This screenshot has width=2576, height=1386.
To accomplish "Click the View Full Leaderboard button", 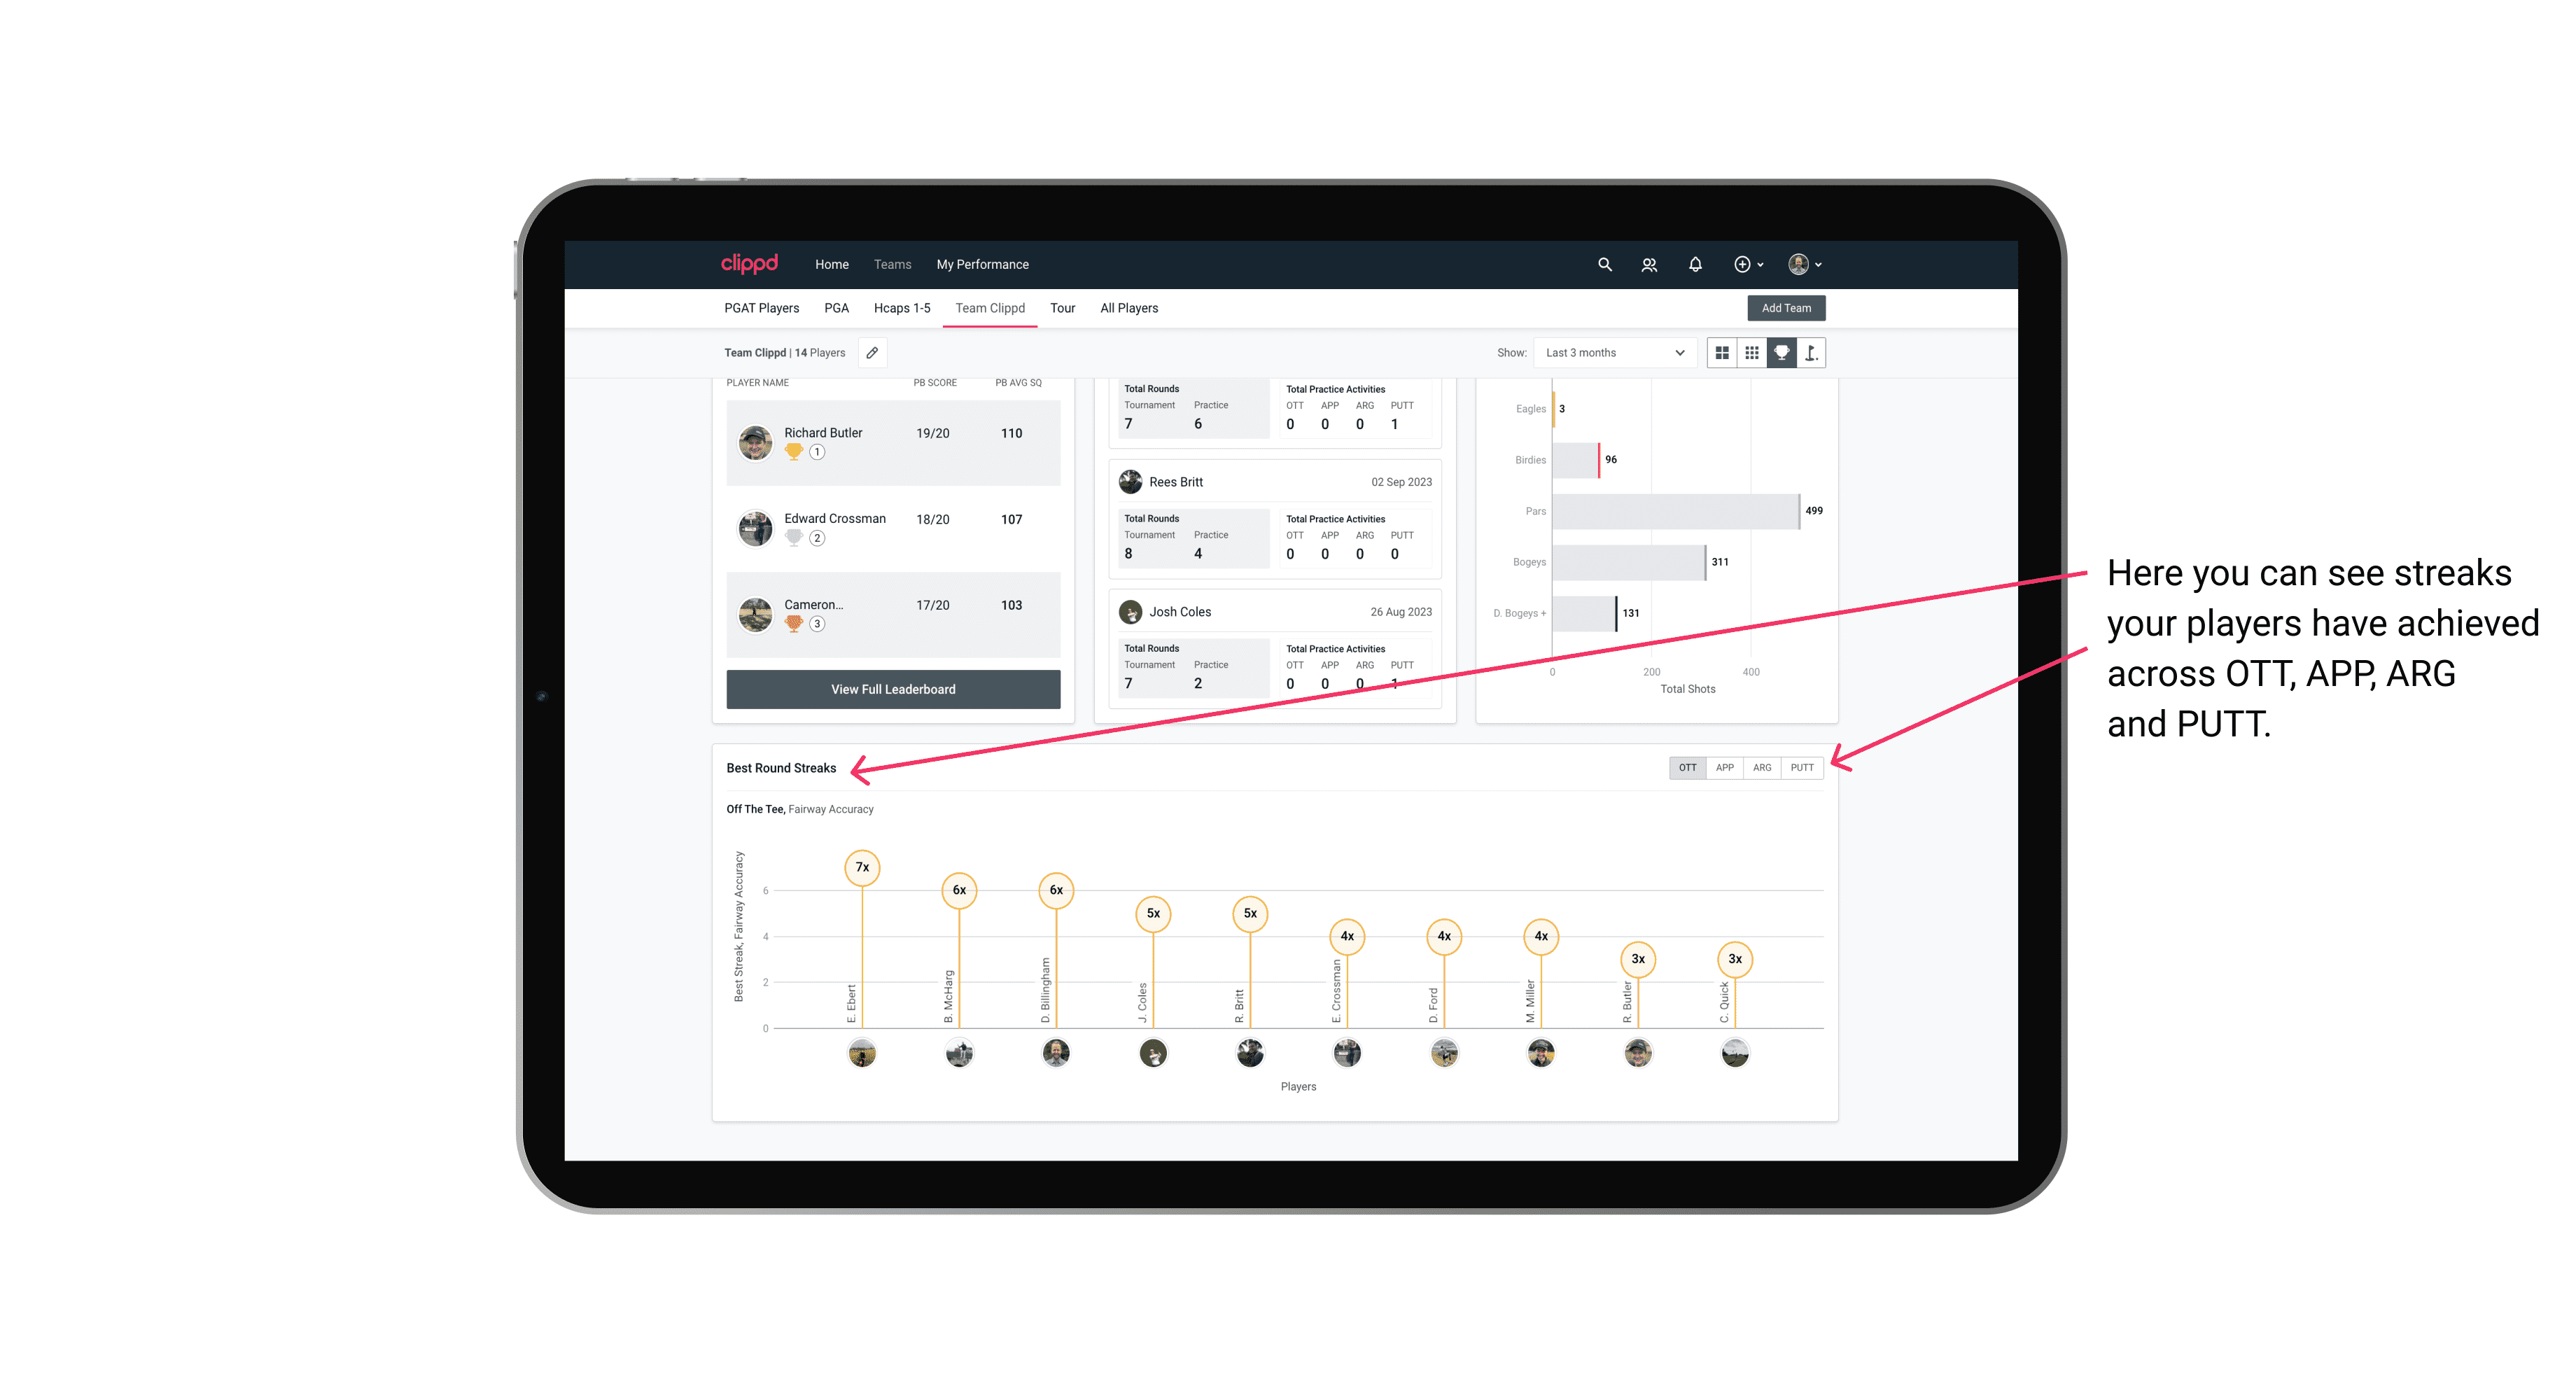I will tap(889, 688).
